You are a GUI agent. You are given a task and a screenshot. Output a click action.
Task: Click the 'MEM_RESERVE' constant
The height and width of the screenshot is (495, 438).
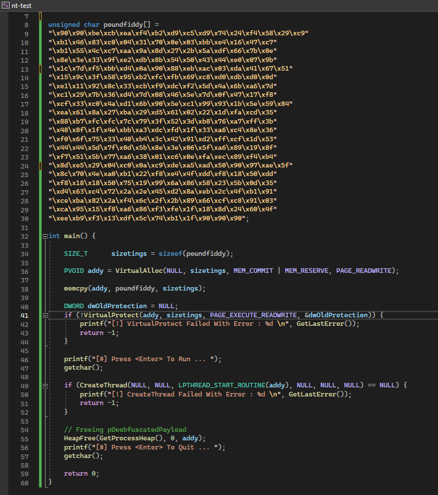pos(306,271)
